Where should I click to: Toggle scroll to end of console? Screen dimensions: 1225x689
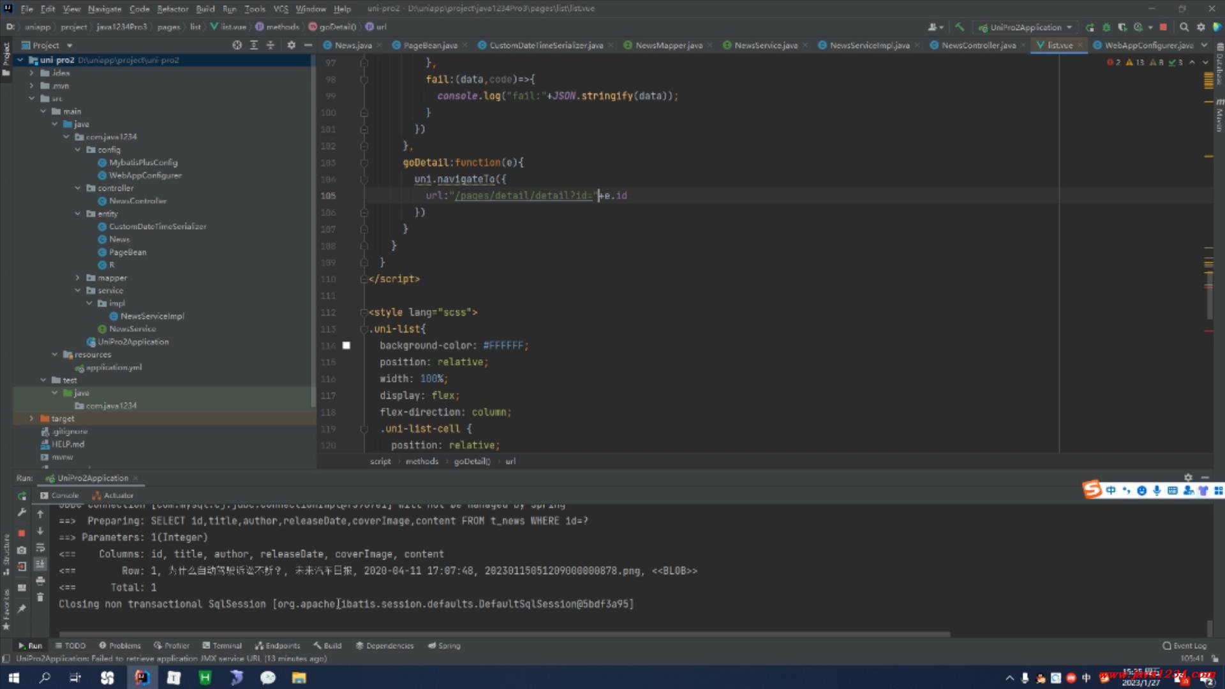40,564
